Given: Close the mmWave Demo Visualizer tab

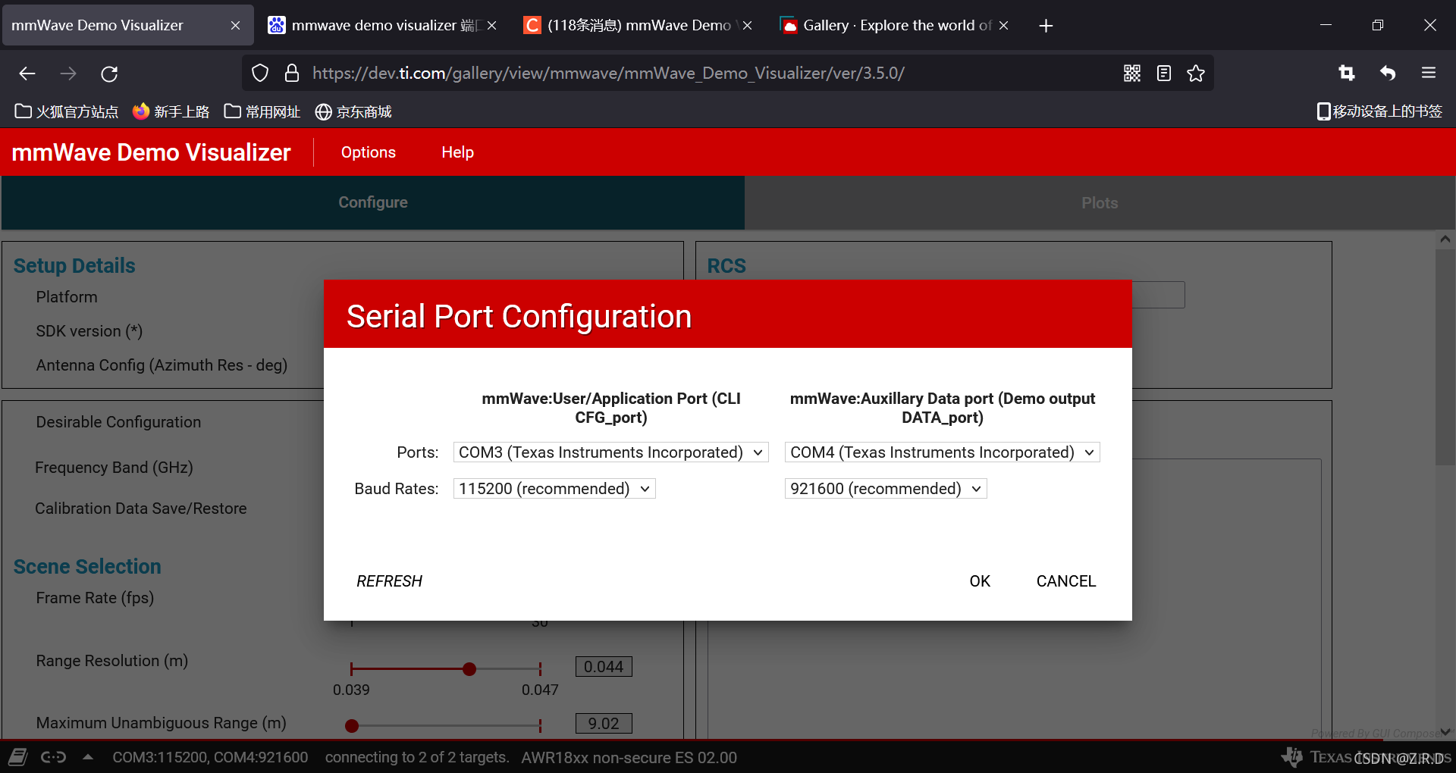Looking at the screenshot, I should pos(235,26).
